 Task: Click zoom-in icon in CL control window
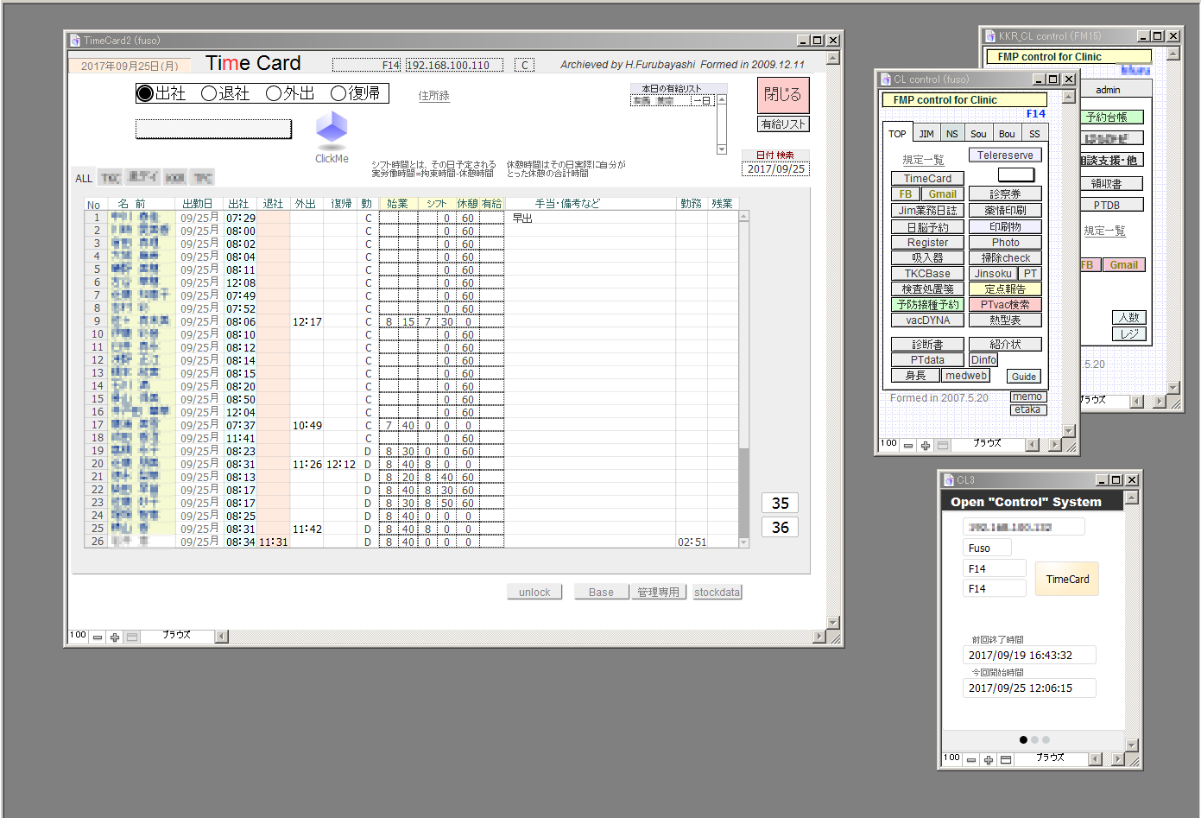926,446
